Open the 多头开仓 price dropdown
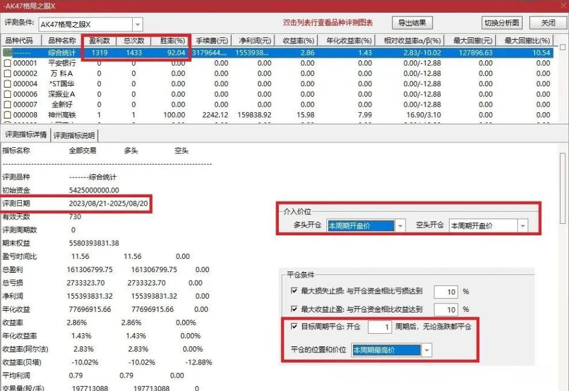Image resolution: width=569 pixels, height=391 pixels. pos(399,226)
